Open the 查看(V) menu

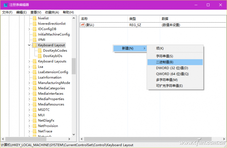36,12
